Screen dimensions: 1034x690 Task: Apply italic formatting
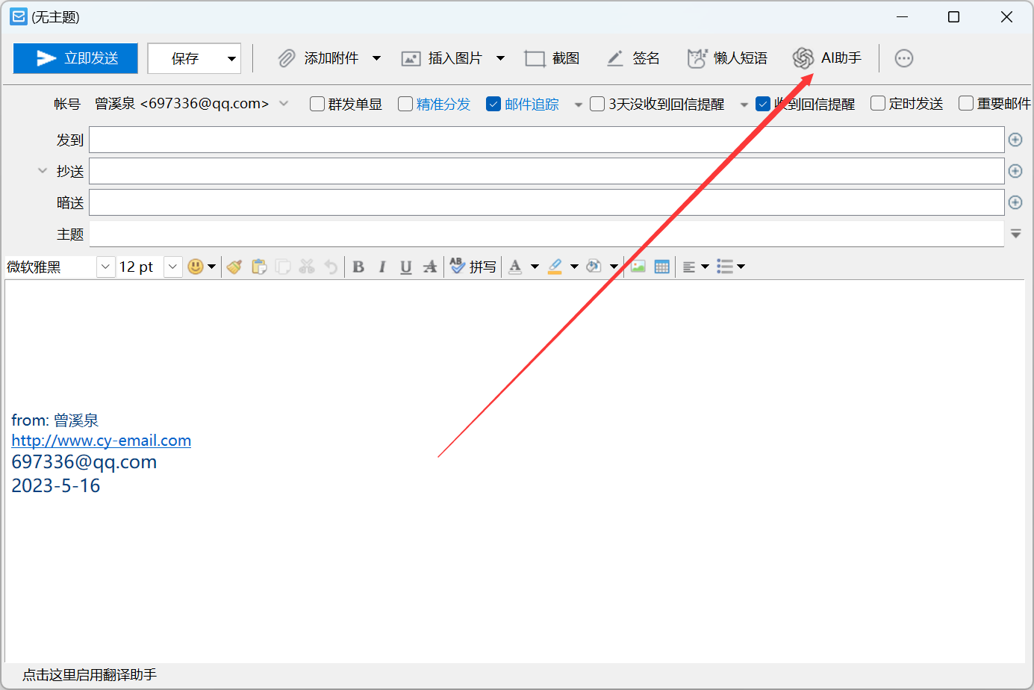point(382,267)
